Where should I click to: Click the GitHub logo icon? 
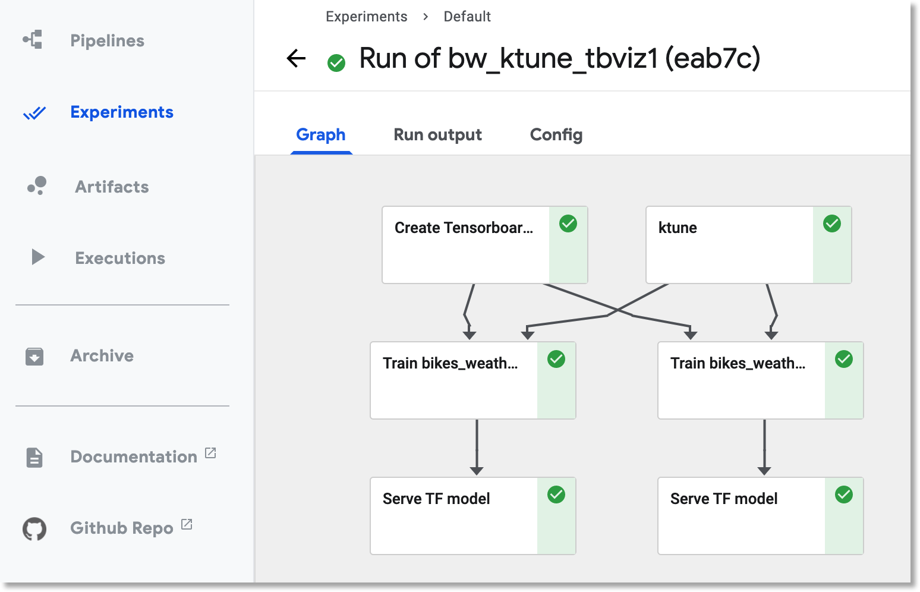click(x=34, y=528)
